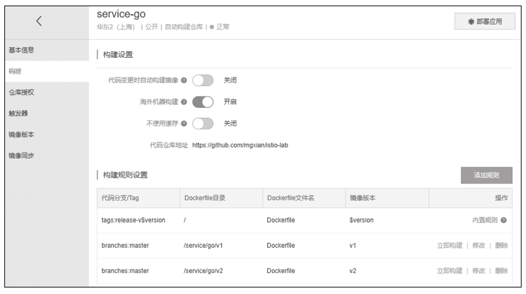
Task: Open the 触发器 sidebar item
Action: (x=18, y=114)
